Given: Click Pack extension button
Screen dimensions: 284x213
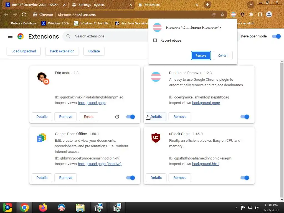Looking at the screenshot, I should click(x=62, y=51).
